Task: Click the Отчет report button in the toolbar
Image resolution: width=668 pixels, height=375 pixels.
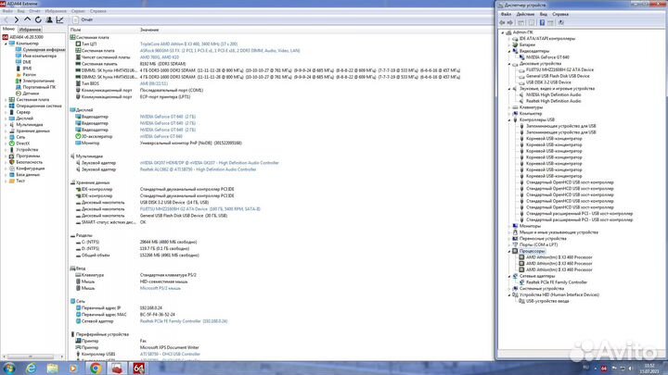Action: pyautogui.click(x=83, y=19)
